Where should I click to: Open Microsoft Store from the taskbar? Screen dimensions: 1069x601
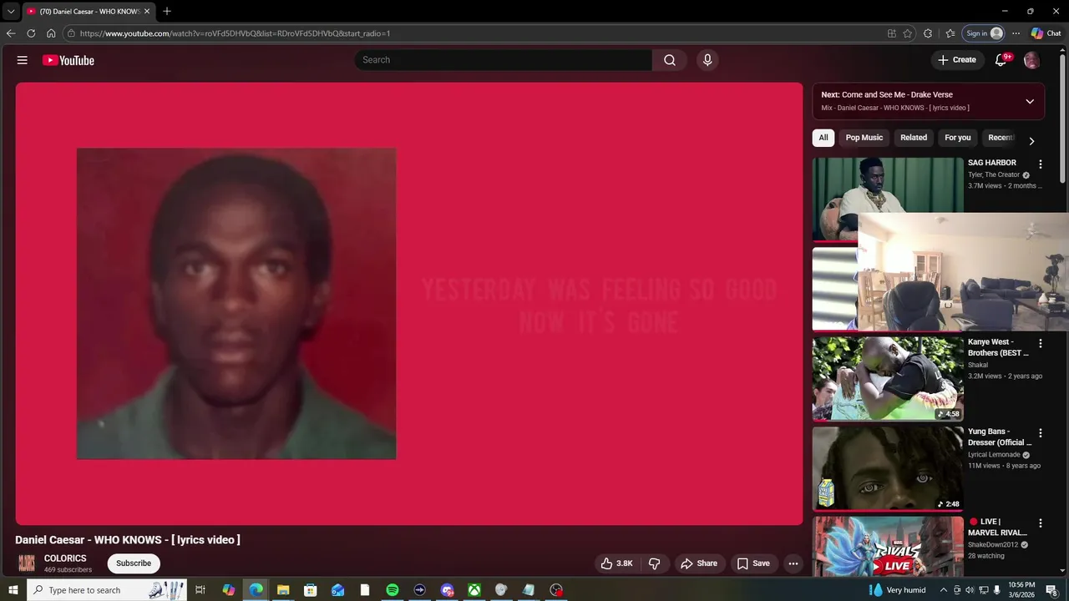coord(310,590)
